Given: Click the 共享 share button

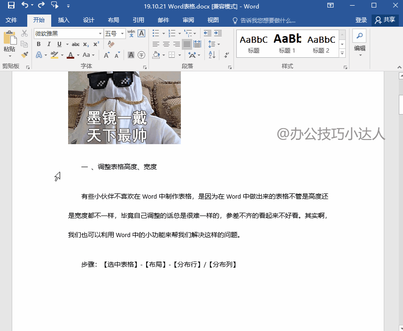Looking at the screenshot, I should coord(385,20).
